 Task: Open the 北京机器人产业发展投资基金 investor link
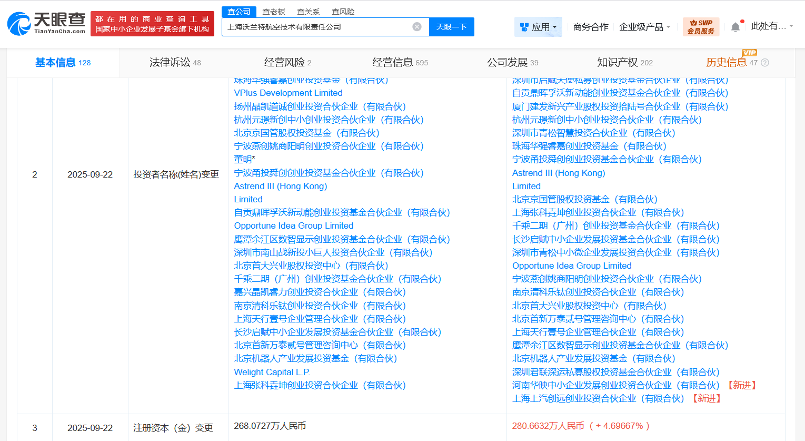click(315, 358)
